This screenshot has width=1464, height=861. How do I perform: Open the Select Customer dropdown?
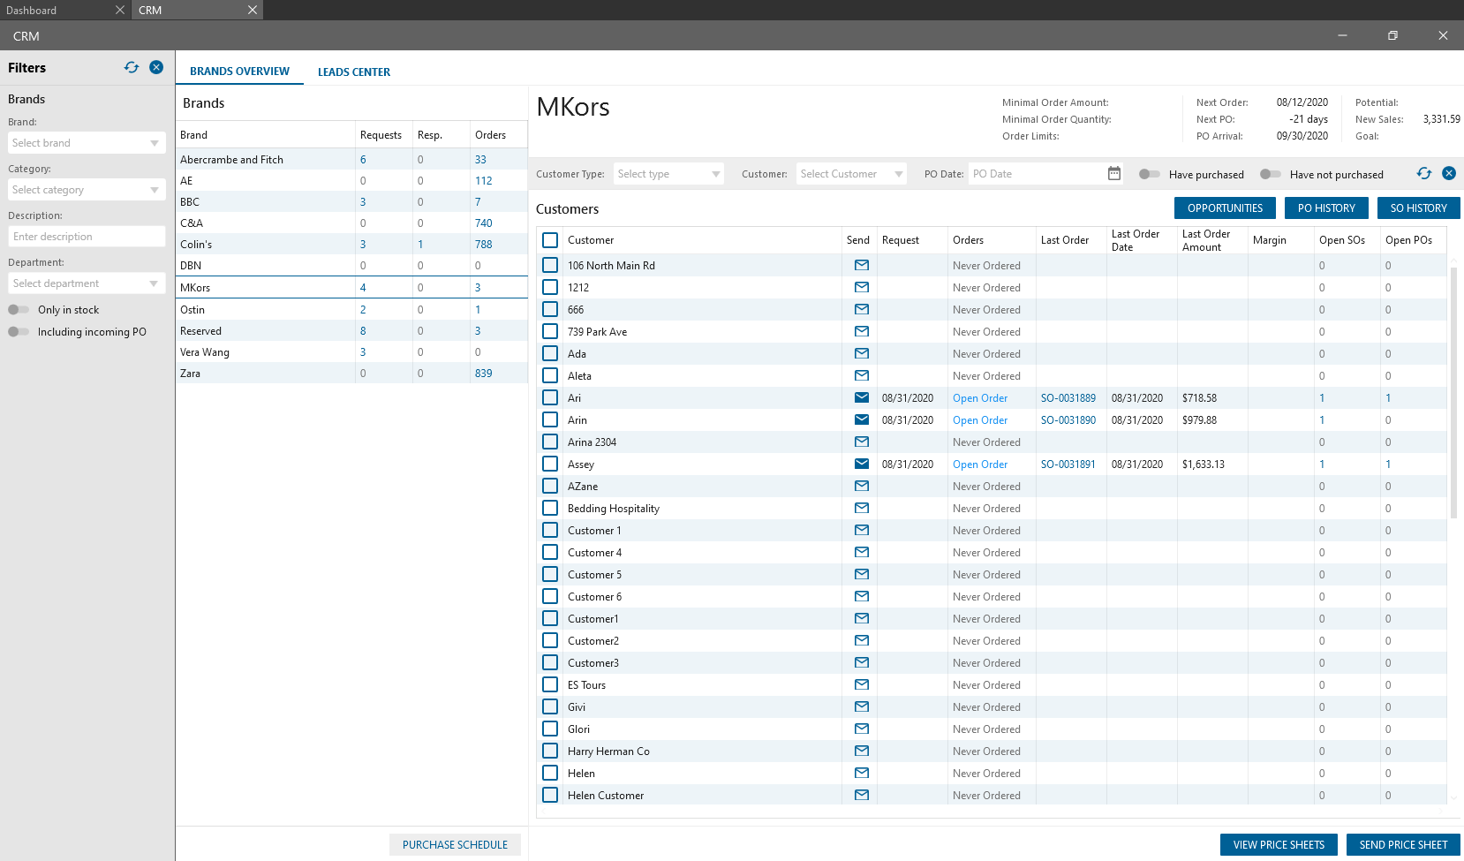tap(852, 174)
